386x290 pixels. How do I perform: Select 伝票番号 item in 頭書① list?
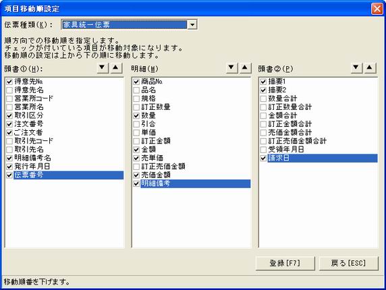point(68,175)
